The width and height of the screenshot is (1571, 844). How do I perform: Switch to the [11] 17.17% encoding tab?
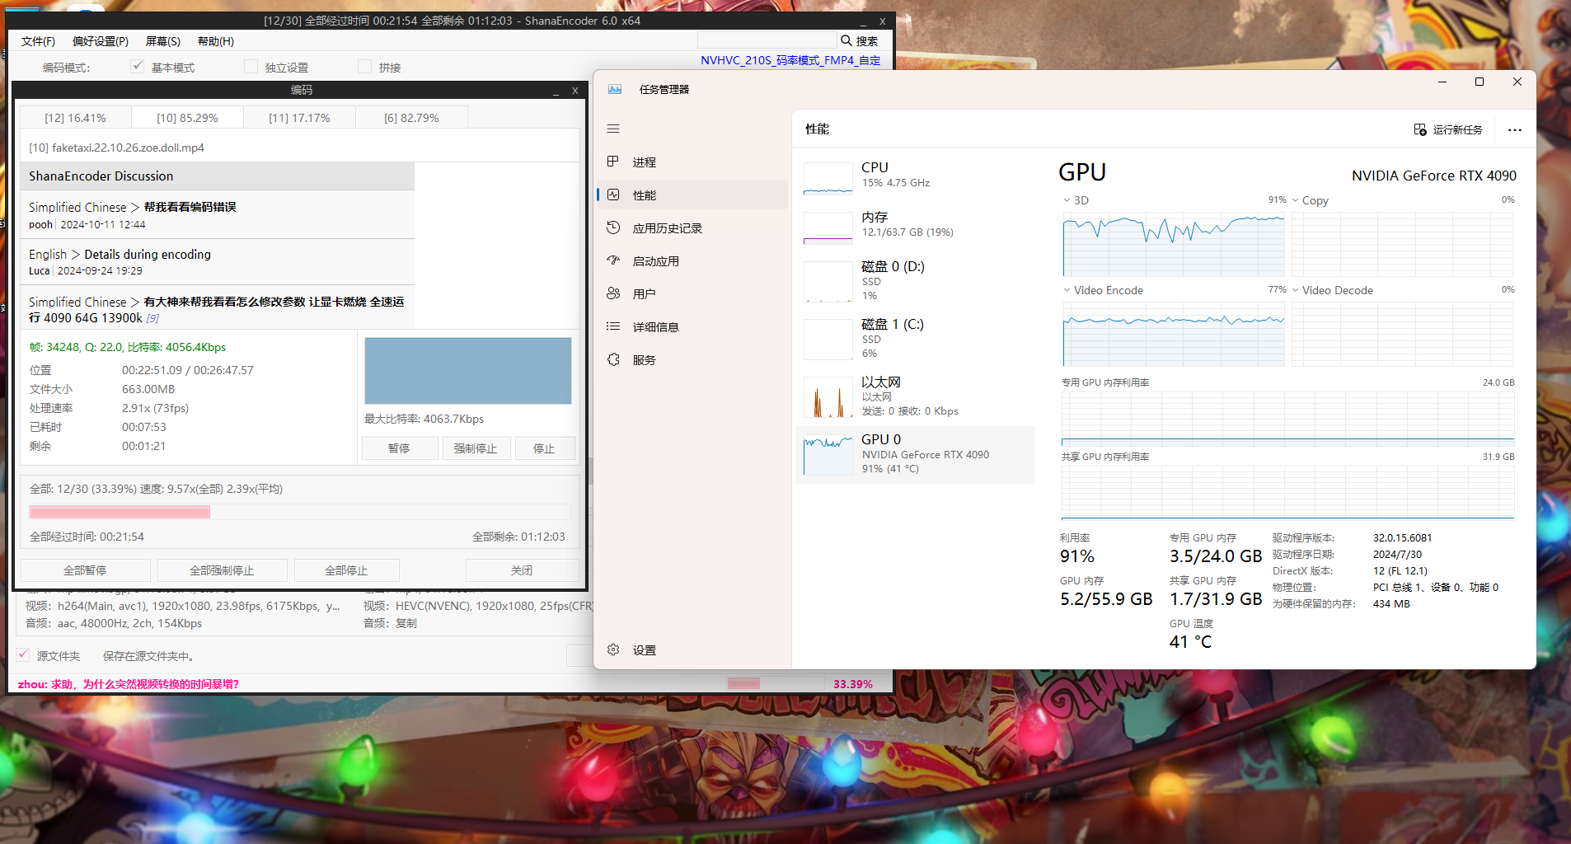click(299, 118)
